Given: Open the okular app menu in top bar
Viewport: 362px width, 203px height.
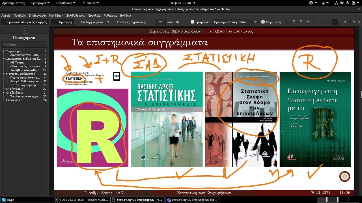Looking at the screenshot, I should click(x=91, y=3).
